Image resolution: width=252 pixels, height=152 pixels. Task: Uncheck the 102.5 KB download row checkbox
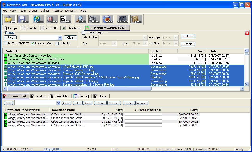(6, 125)
